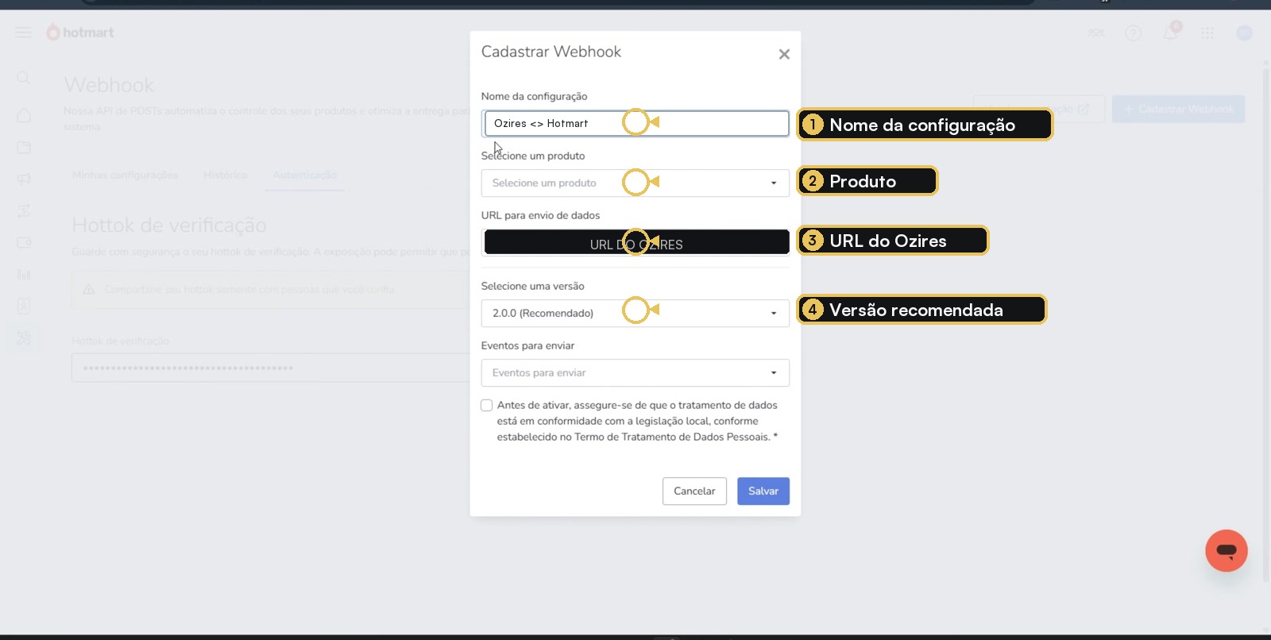Screen dimensions: 1271x640
Task: Open the megaphone icon in the sidebar
Action: [24, 179]
